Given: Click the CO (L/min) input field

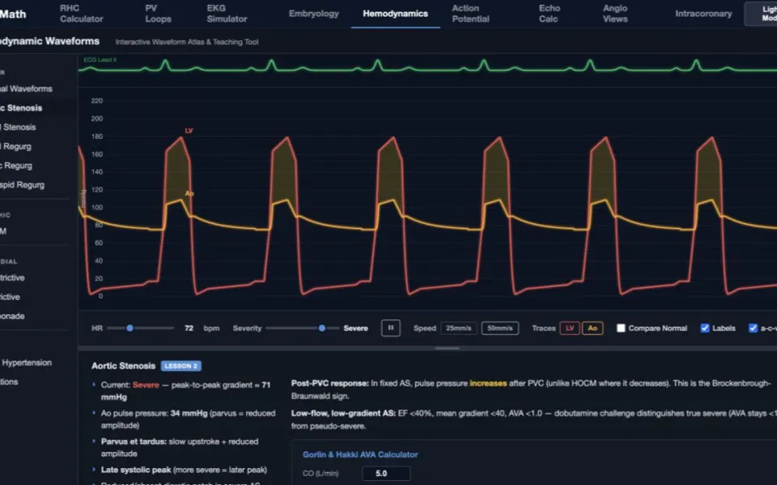Looking at the screenshot, I should 386,473.
